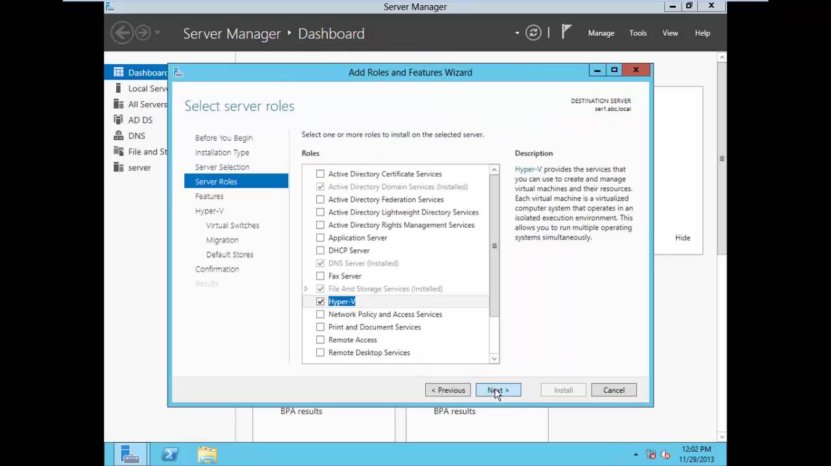Click the All Servers sidebar icon
Screen dimensions: 831x466
118,104
